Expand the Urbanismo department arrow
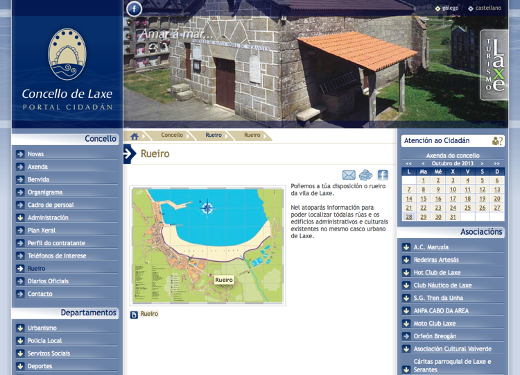This screenshot has height=375, width=520. click(x=20, y=328)
